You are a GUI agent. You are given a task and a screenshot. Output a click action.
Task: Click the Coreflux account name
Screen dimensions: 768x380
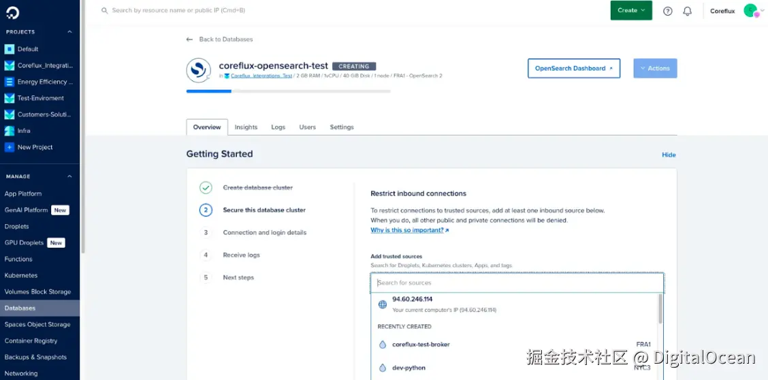[722, 11]
